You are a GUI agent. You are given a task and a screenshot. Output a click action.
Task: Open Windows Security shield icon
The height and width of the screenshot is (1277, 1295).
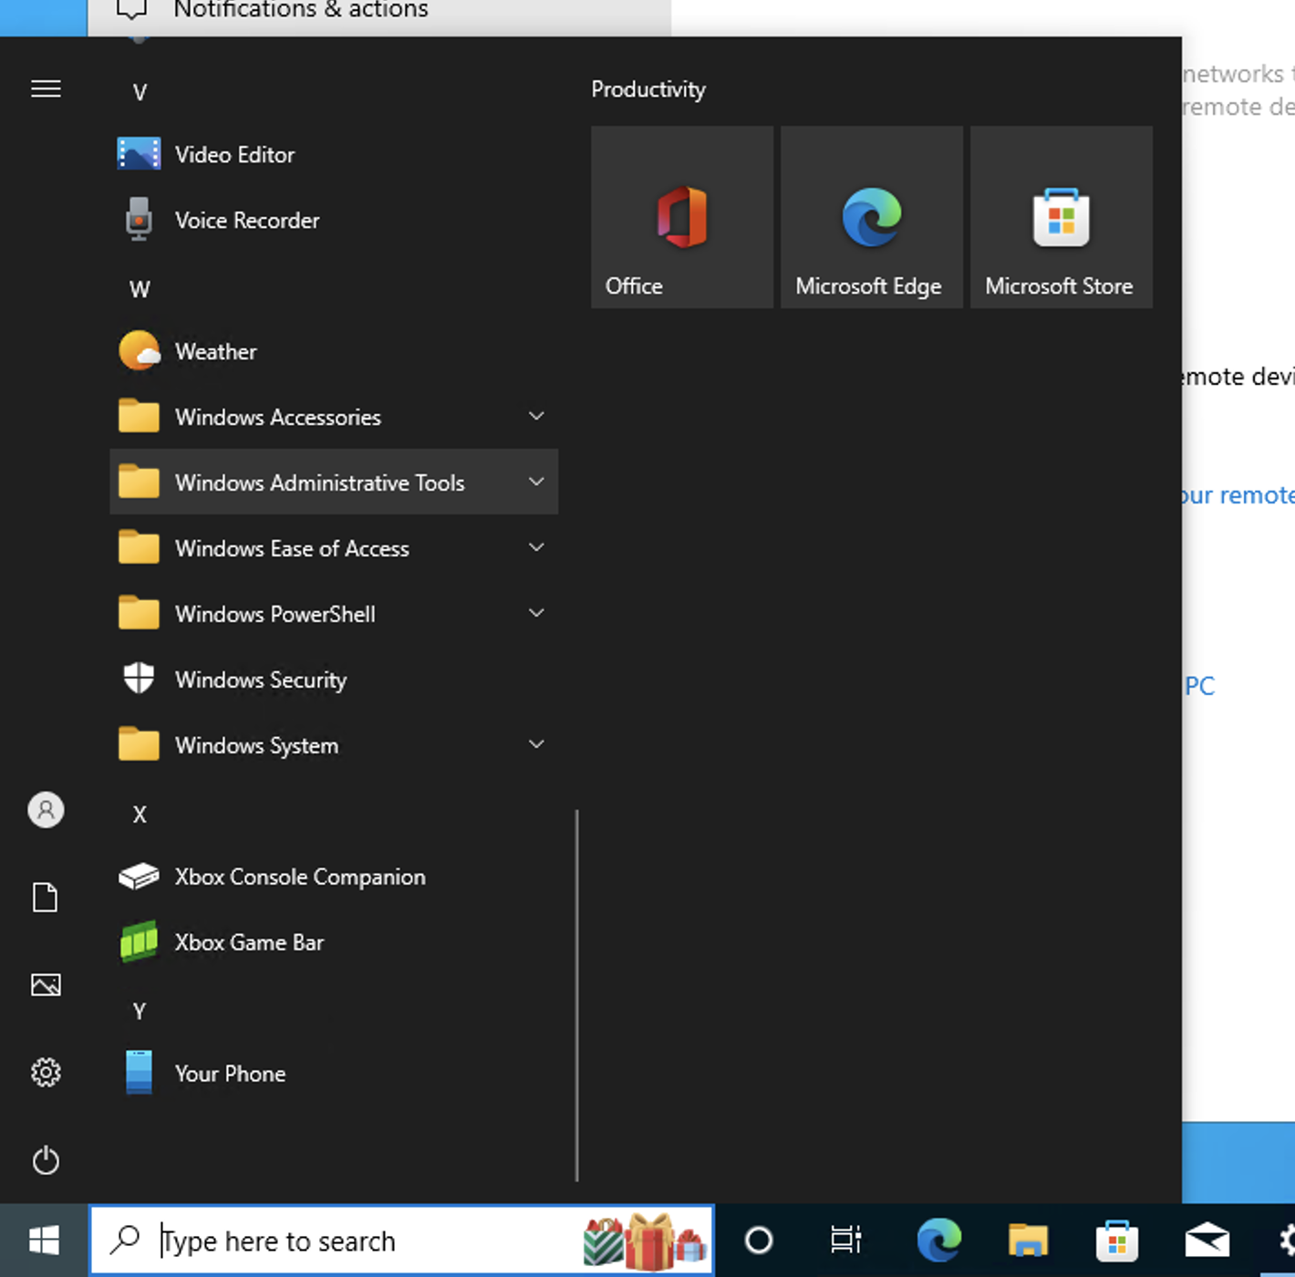coord(139,680)
